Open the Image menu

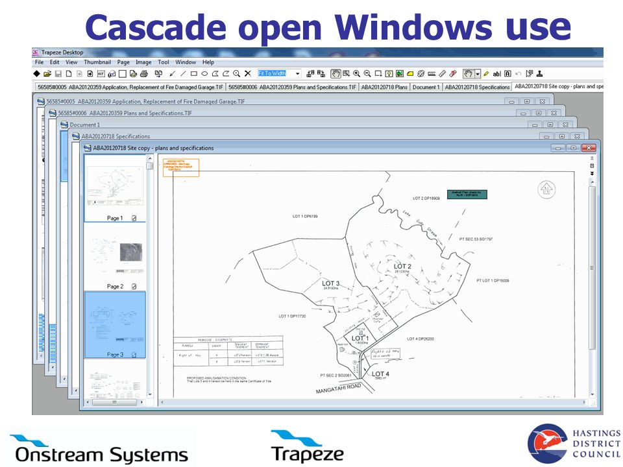[143, 62]
